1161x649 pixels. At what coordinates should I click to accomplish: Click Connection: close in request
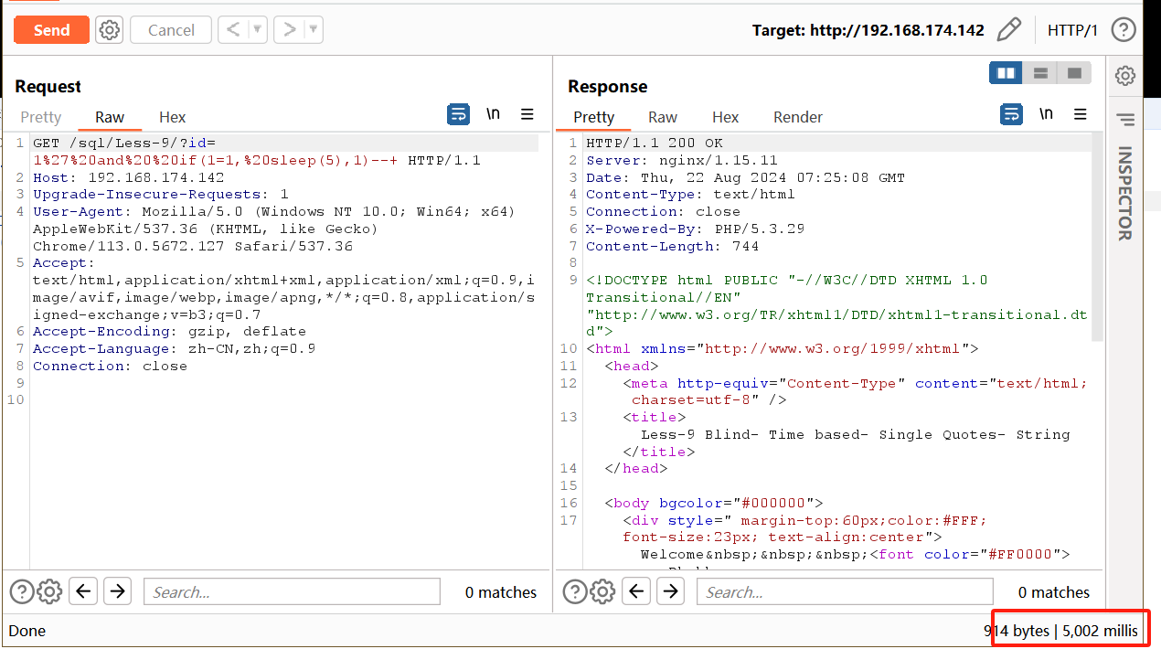click(x=110, y=366)
